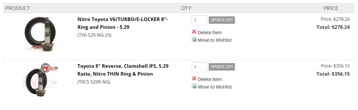This screenshot has height=110, width=358.
Task: Update quantity for the Toyota 8" Reverse Clamshell item
Action: click(222, 67)
